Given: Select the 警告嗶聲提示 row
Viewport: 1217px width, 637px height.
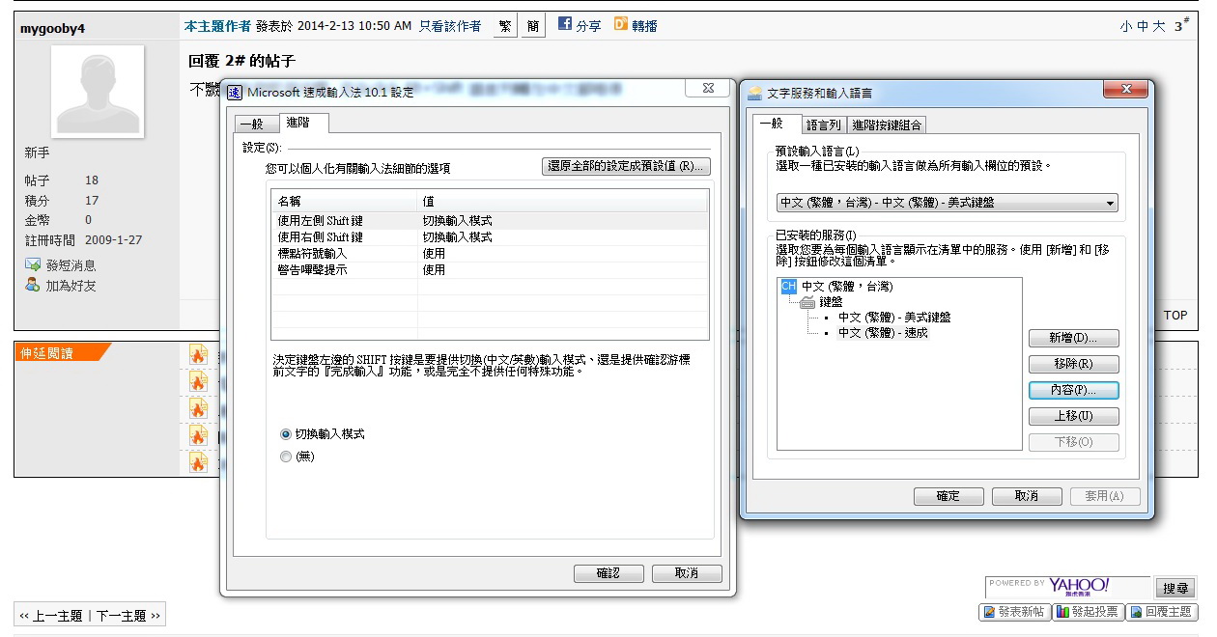Looking at the screenshot, I should [x=490, y=270].
